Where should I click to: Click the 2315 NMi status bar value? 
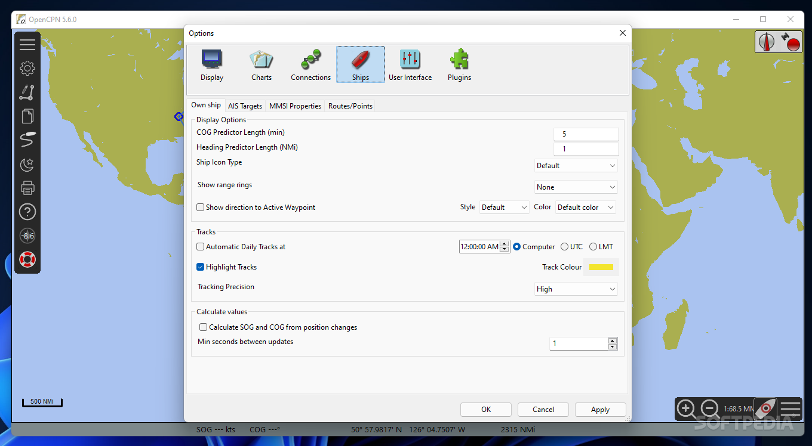click(x=518, y=429)
